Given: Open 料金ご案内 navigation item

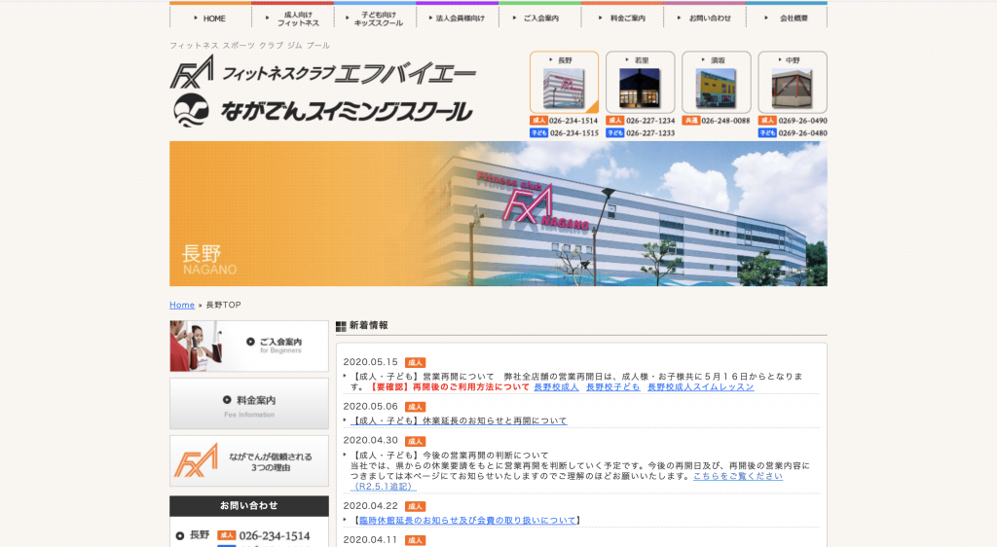Looking at the screenshot, I should tap(622, 18).
